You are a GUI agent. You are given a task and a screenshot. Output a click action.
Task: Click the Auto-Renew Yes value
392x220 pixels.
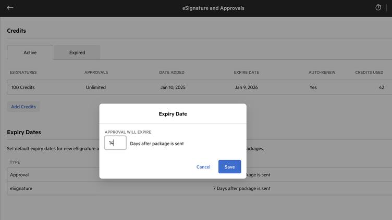313,87
